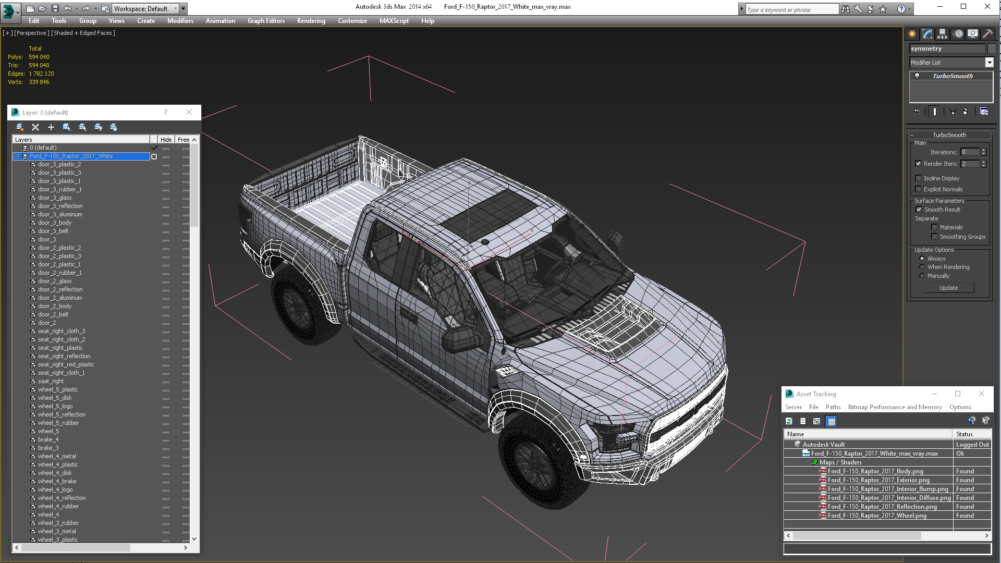1001x563 pixels.
Task: Open the Modifier List dropdown
Action: tap(989, 63)
